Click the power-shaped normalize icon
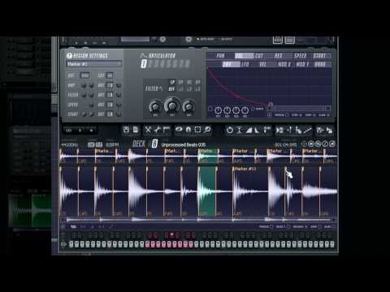Screen dimensions: 390x292 (x=230, y=130)
